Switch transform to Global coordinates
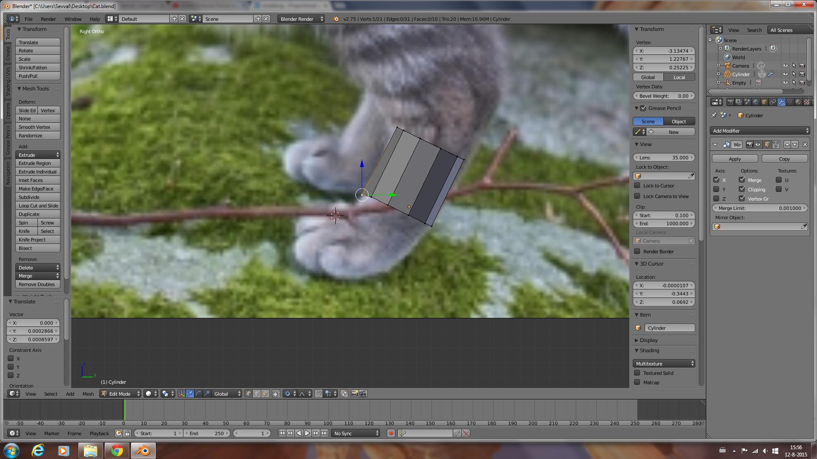 (648, 77)
